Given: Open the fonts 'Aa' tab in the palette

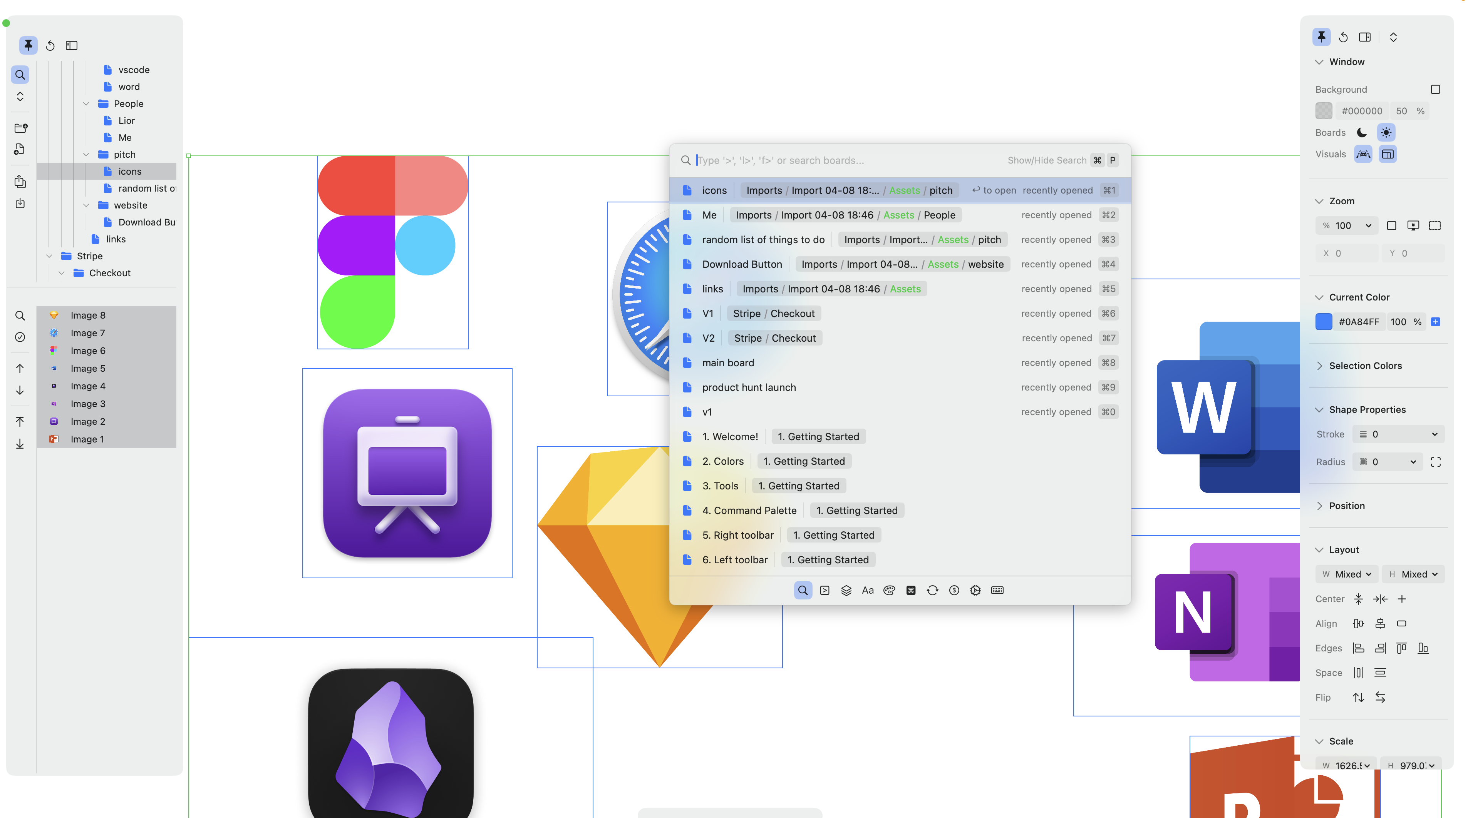Looking at the screenshot, I should pyautogui.click(x=867, y=590).
